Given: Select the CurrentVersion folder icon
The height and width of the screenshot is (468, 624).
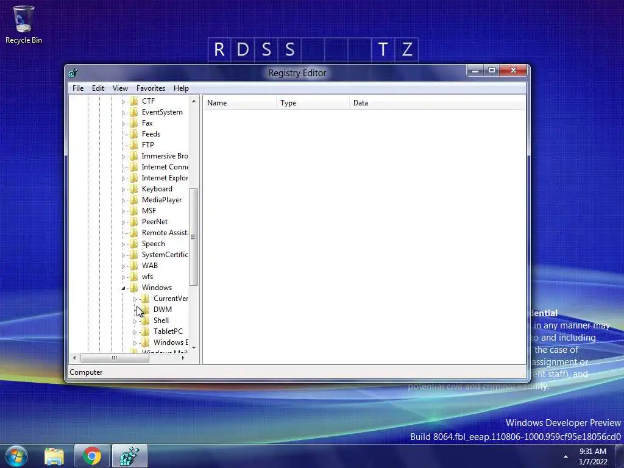Looking at the screenshot, I should coord(146,299).
